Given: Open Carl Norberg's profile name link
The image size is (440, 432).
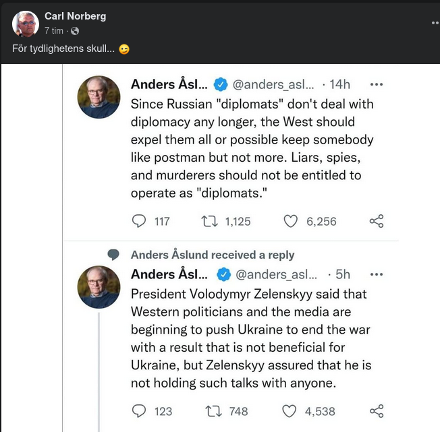Looking at the screenshot, I should [x=75, y=16].
